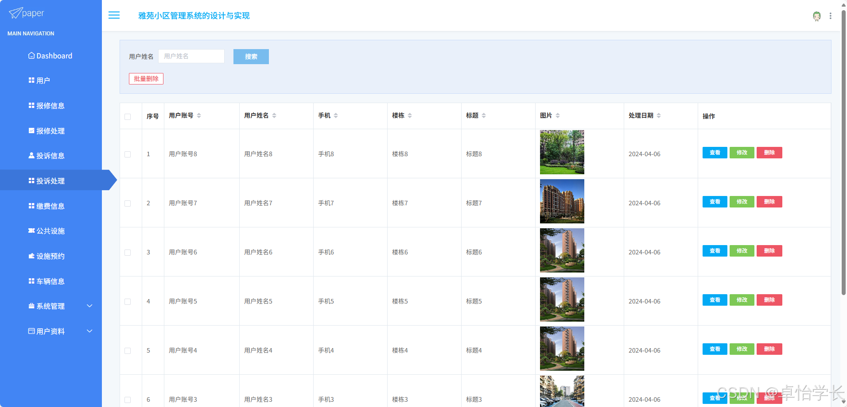Click page title 雅苑小区管理系统的设计与实现
The height and width of the screenshot is (407, 847).
coord(194,16)
